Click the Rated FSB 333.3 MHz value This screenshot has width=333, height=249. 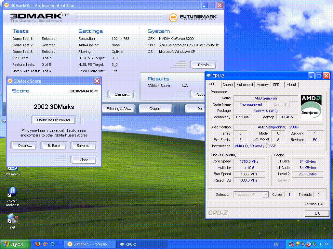[x=249, y=180]
